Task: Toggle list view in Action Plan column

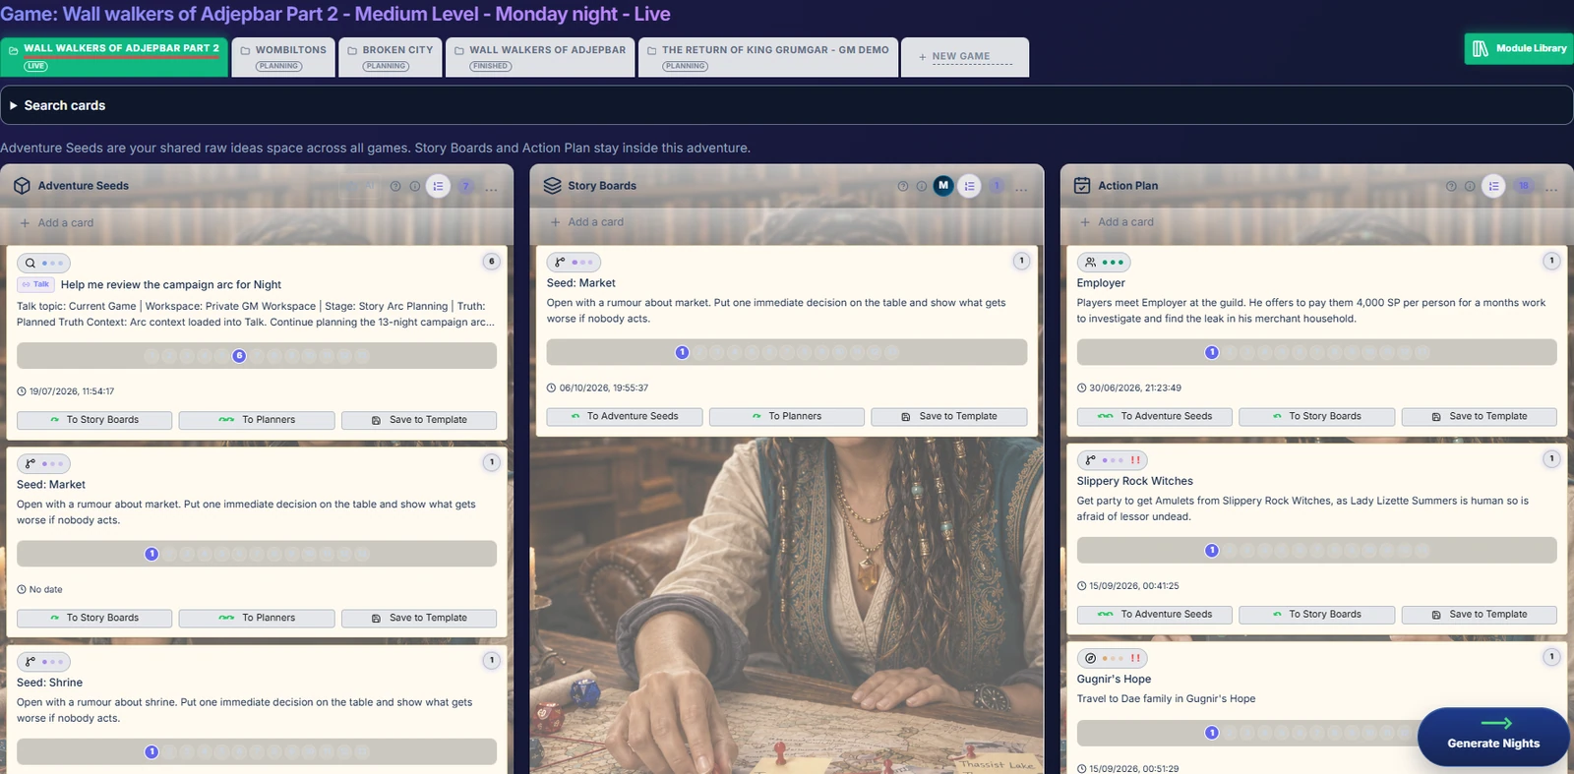Action: pos(1493,186)
